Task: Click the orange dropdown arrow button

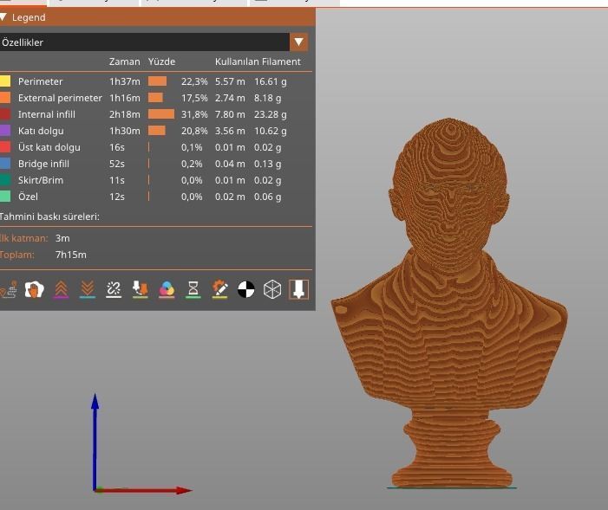Action: (x=298, y=42)
